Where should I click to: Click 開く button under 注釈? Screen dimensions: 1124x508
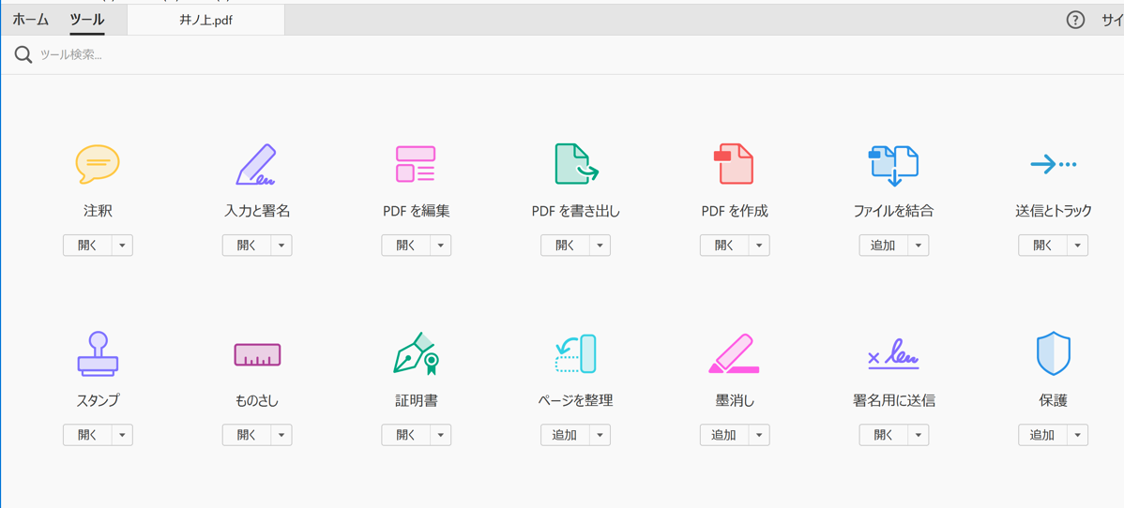(86, 245)
